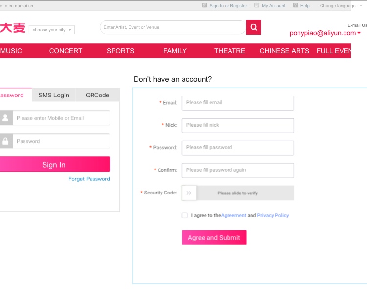The width and height of the screenshot is (367, 289).
Task: Click the double-arrow slider handle to verify
Action: (x=189, y=193)
